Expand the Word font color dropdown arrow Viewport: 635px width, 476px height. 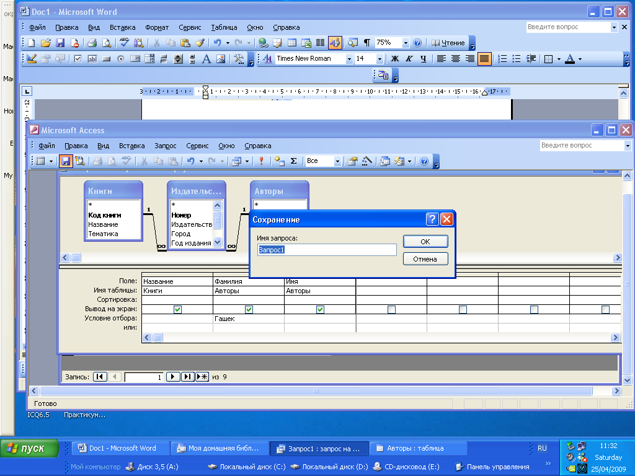580,59
